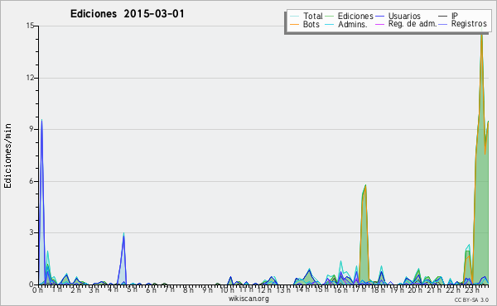This screenshot has height=306, width=497.
Task: Click the '0 h' x-axis tick label
Action: (x=37, y=289)
